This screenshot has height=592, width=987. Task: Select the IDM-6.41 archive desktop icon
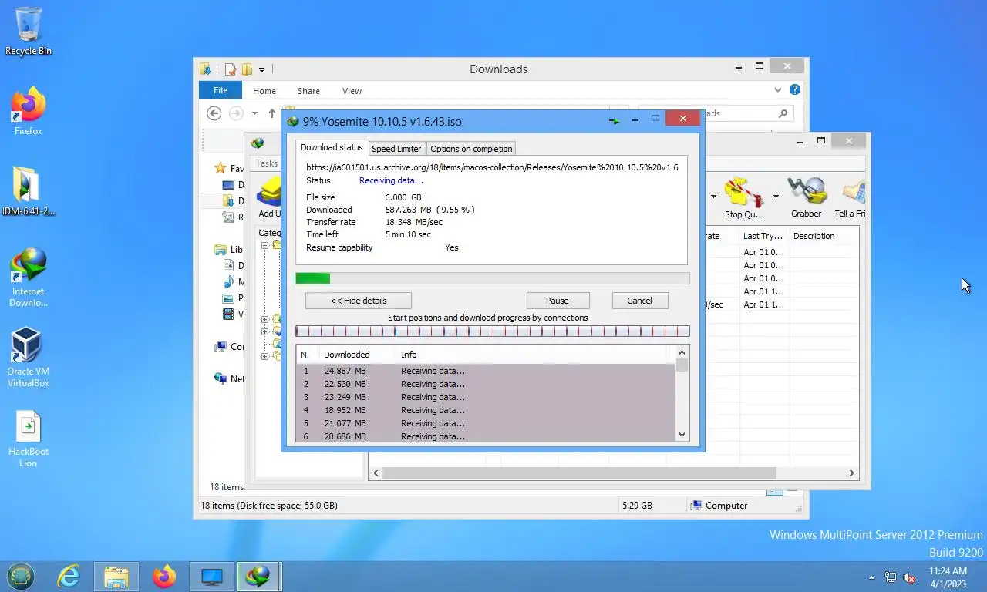click(29, 191)
